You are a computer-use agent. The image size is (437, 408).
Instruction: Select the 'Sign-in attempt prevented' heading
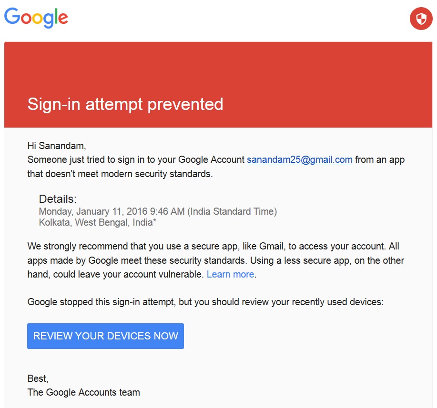coord(125,104)
